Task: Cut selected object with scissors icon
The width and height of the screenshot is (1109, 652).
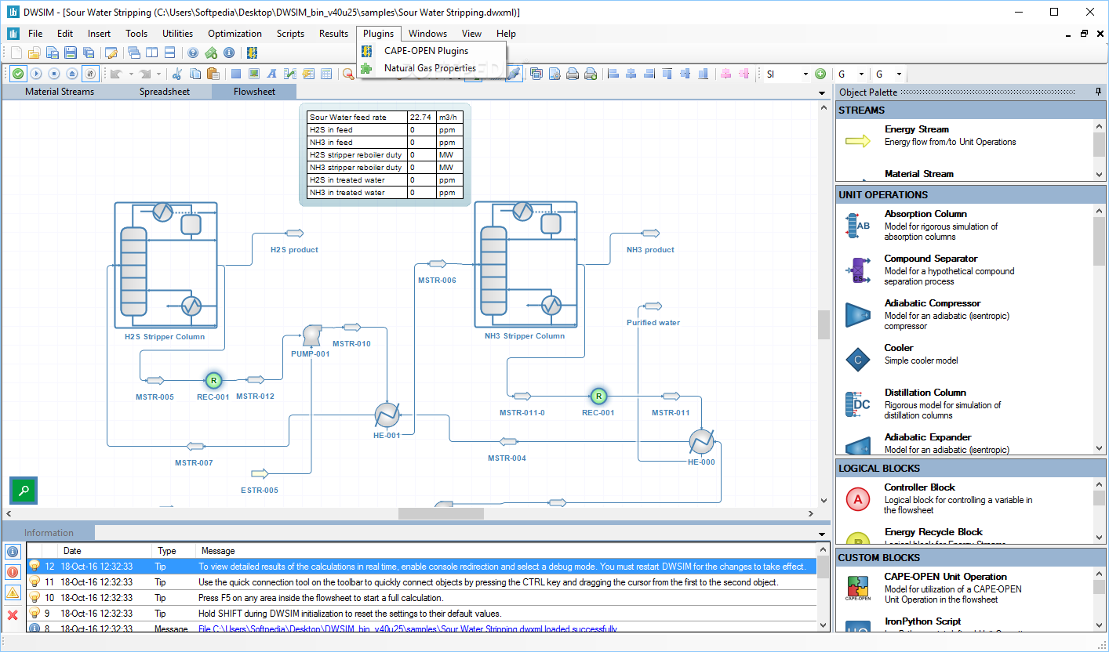Action: tap(176, 74)
